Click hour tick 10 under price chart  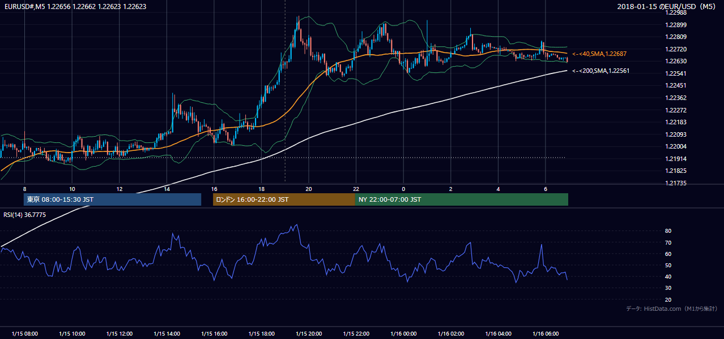pos(72,188)
